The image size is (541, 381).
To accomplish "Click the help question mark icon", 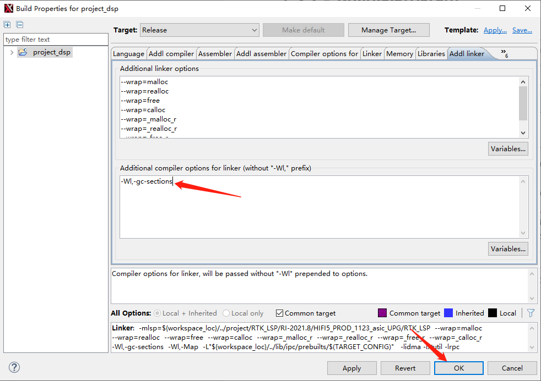I will tap(14, 367).
